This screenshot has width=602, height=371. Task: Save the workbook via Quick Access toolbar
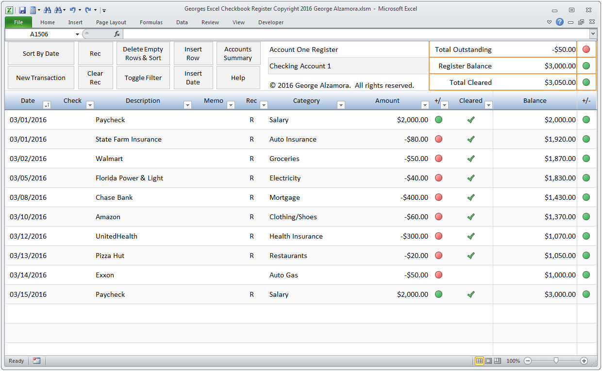point(21,10)
